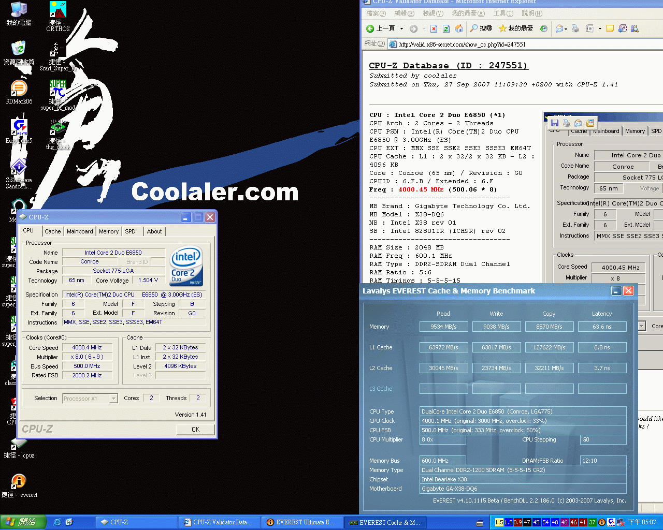663x530 pixels.
Task: Click the IE address bar URL field
Action: pos(525,44)
